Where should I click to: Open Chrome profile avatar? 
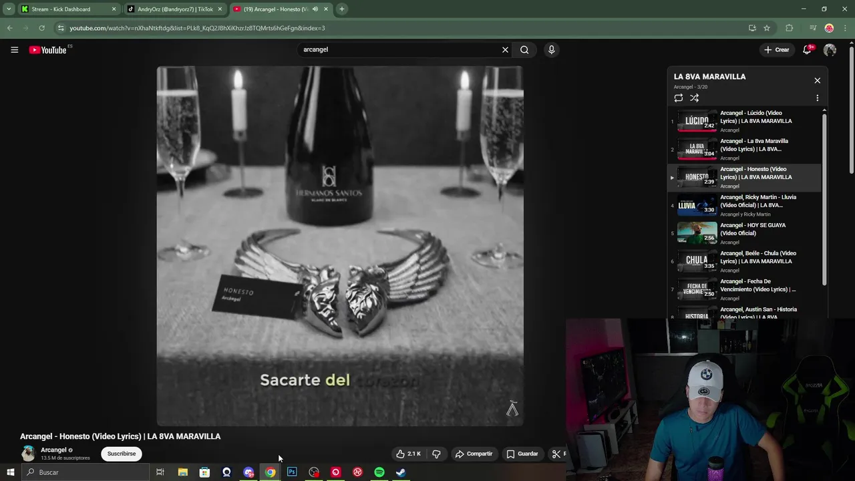coord(829,28)
